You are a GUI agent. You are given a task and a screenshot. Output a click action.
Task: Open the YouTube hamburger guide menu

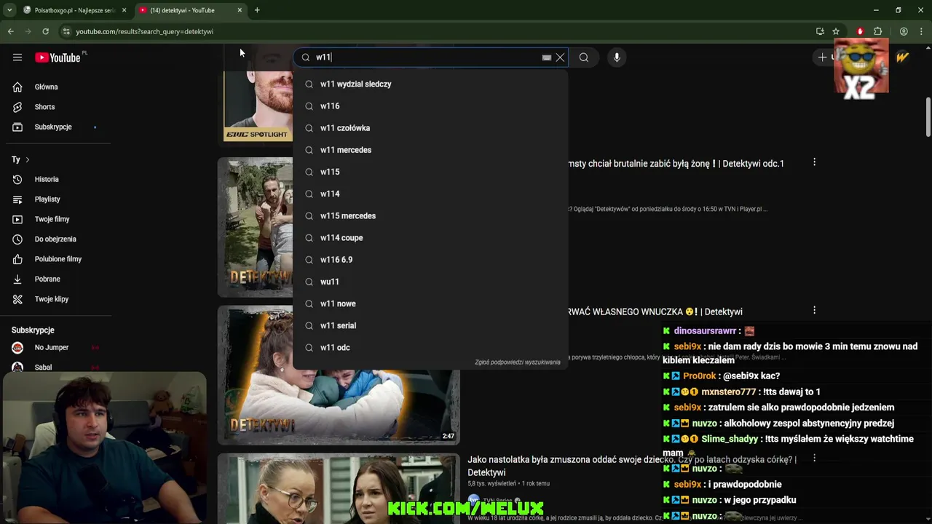pos(17,57)
